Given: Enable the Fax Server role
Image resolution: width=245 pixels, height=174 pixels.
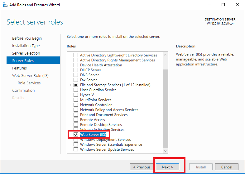Looking at the screenshot, I should pyautogui.click(x=76, y=80).
